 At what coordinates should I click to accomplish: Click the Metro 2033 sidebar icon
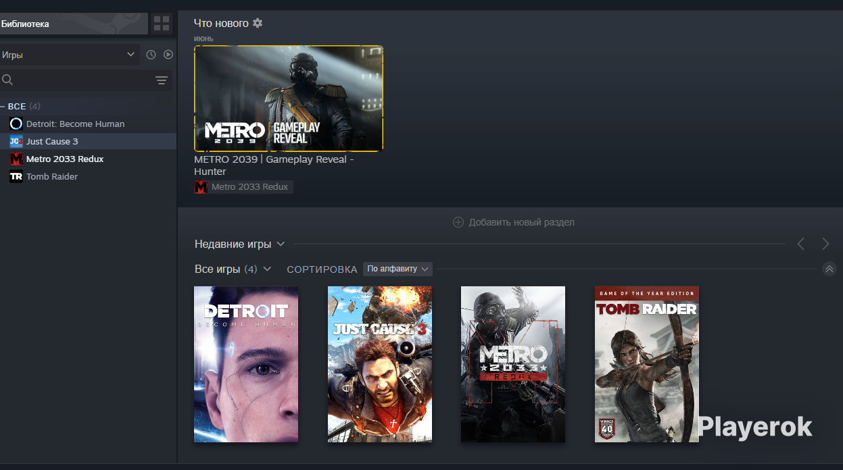coord(16,159)
